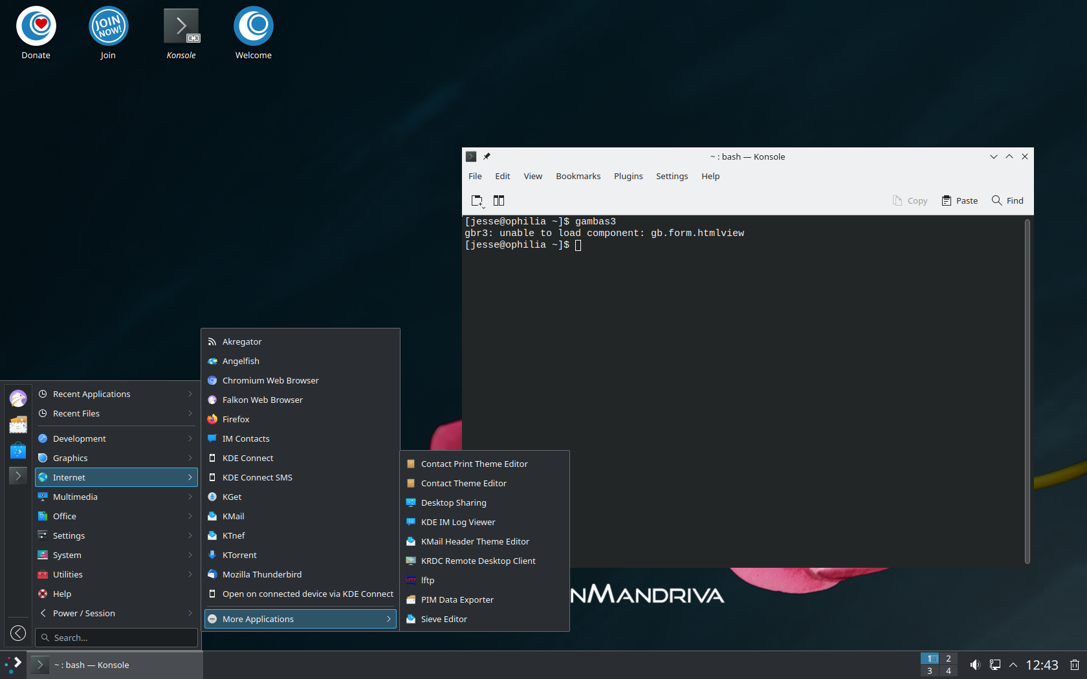The image size is (1087, 679).
Task: Open Mozilla Thunderbird
Action: tap(301, 574)
